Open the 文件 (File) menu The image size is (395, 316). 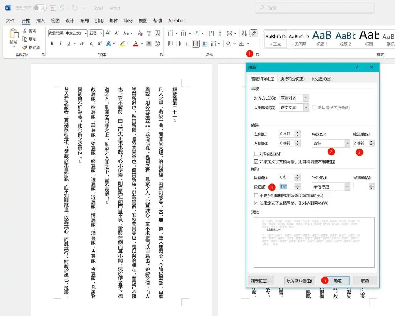(x=10, y=21)
